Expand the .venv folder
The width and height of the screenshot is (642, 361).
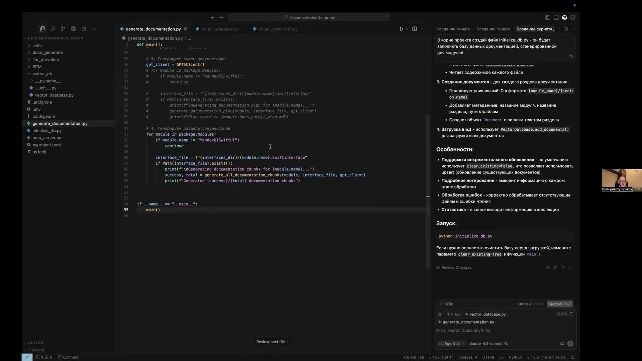(x=37, y=45)
